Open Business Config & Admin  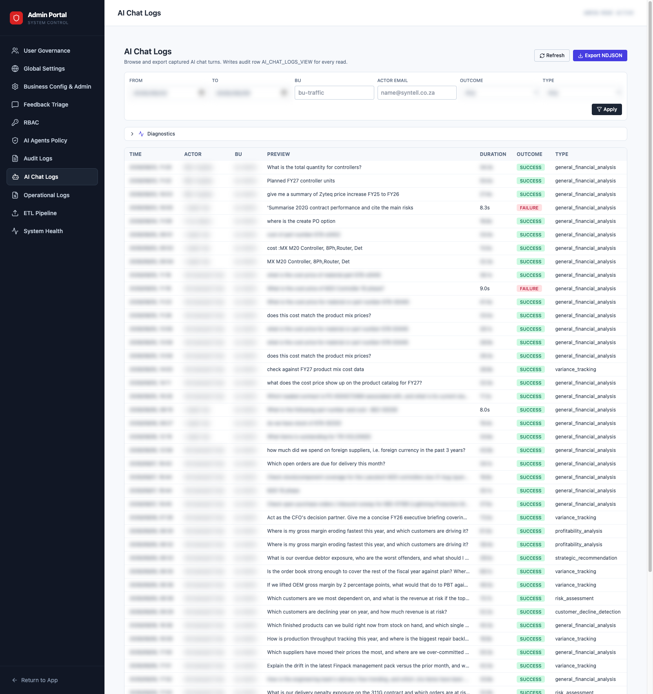pos(52,87)
